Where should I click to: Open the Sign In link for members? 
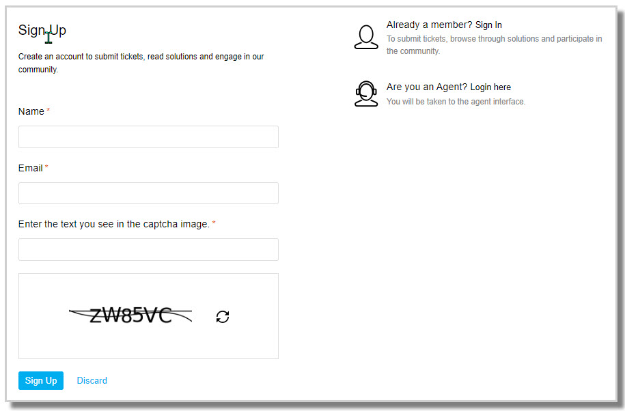click(x=488, y=25)
